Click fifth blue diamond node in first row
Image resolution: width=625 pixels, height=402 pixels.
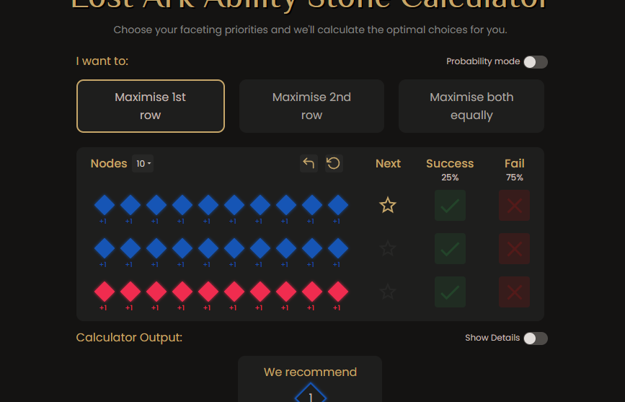click(208, 205)
